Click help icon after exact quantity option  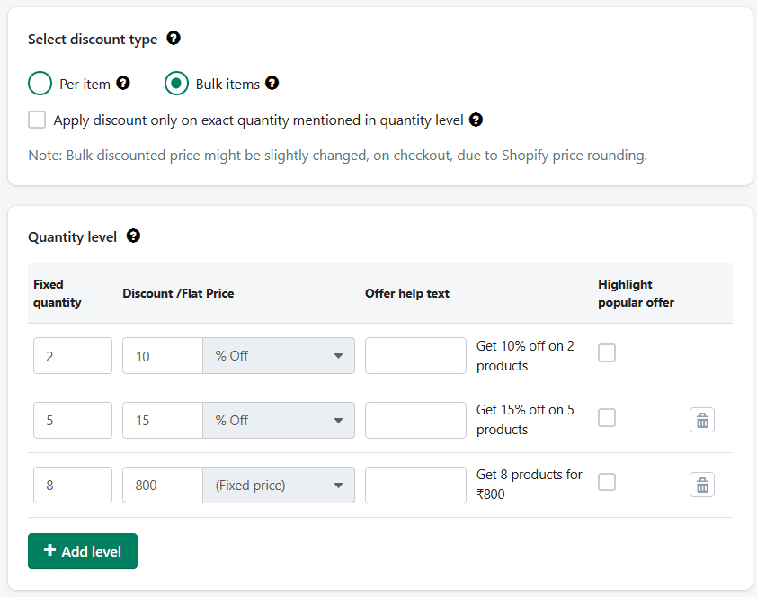pyautogui.click(x=476, y=120)
